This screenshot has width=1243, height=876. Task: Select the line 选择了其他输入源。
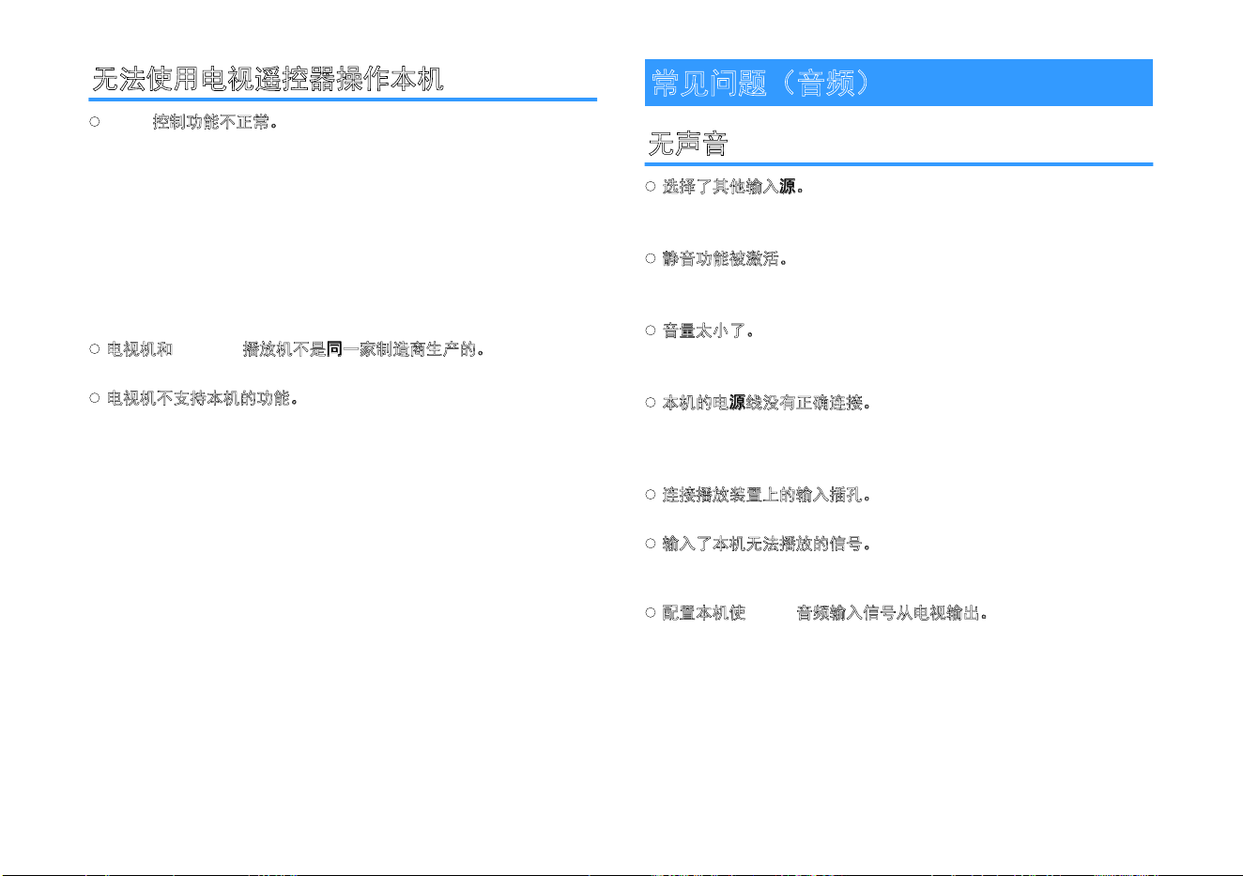point(732,187)
